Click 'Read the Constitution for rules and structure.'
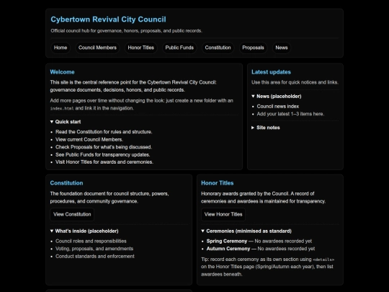The width and height of the screenshot is (389, 292). [x=104, y=132]
